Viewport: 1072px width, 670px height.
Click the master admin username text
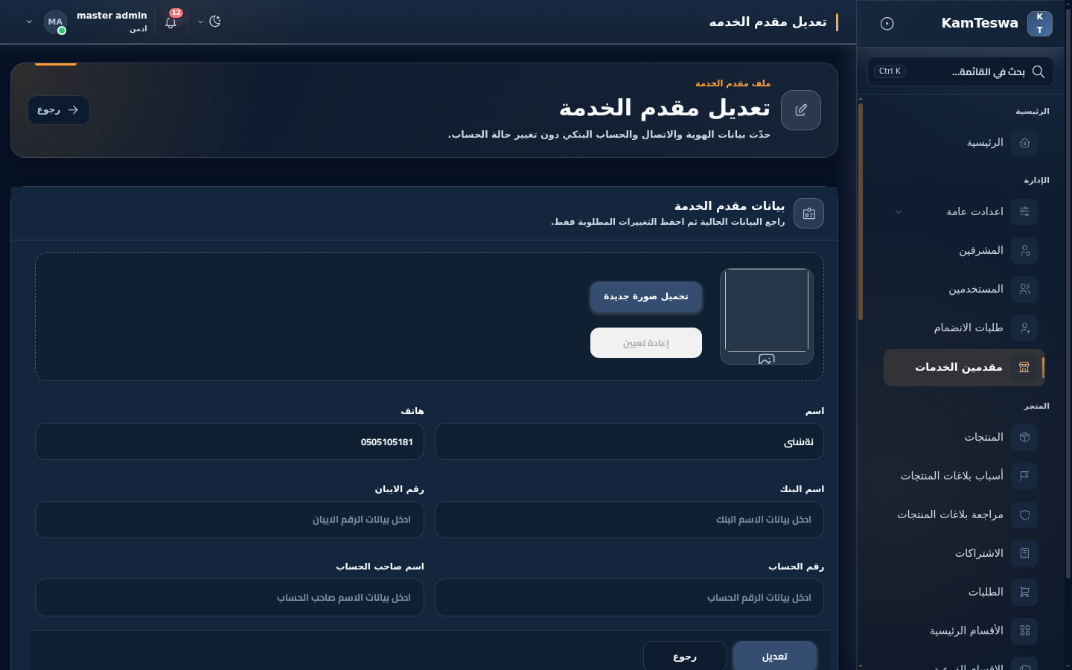[112, 16]
